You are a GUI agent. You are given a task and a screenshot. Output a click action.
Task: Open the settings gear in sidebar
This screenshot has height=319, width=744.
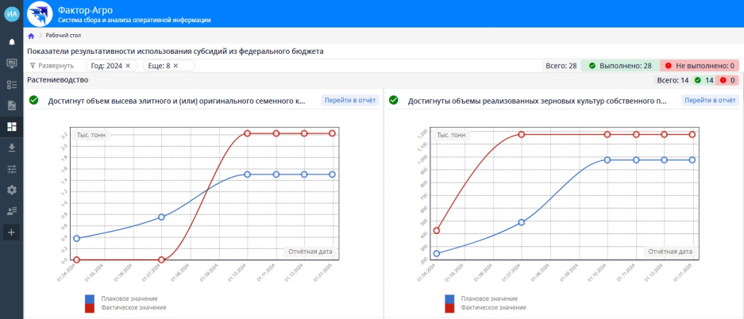click(11, 190)
